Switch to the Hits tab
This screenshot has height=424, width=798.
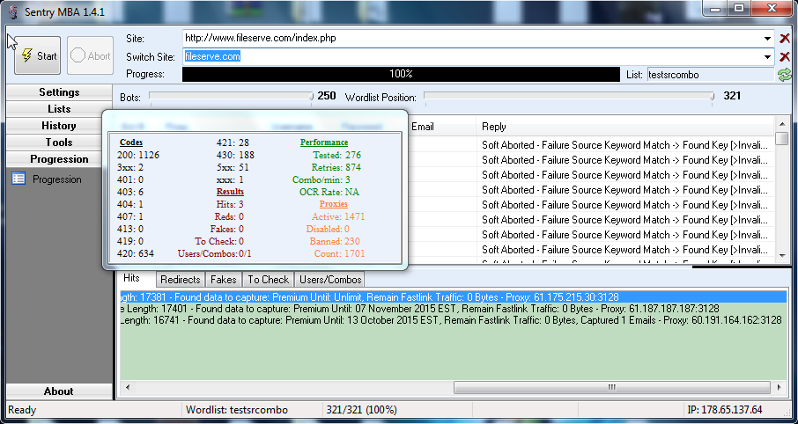(131, 278)
